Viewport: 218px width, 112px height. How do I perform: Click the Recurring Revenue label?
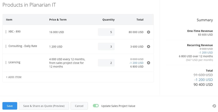tap(200, 45)
